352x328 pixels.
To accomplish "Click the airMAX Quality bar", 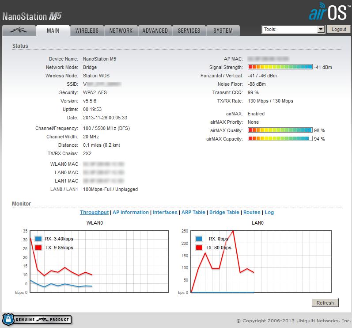I will point(280,130).
